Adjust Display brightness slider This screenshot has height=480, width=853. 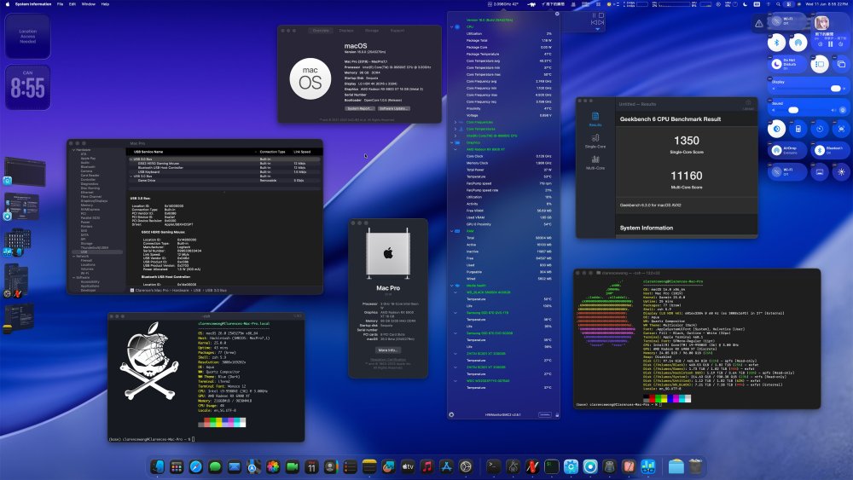pos(808,89)
